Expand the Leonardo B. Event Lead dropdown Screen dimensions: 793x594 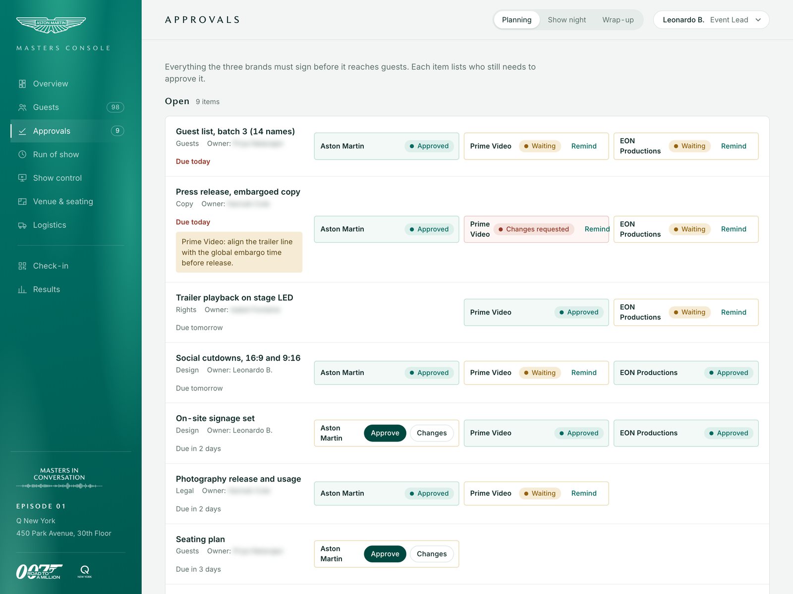pyautogui.click(x=711, y=20)
